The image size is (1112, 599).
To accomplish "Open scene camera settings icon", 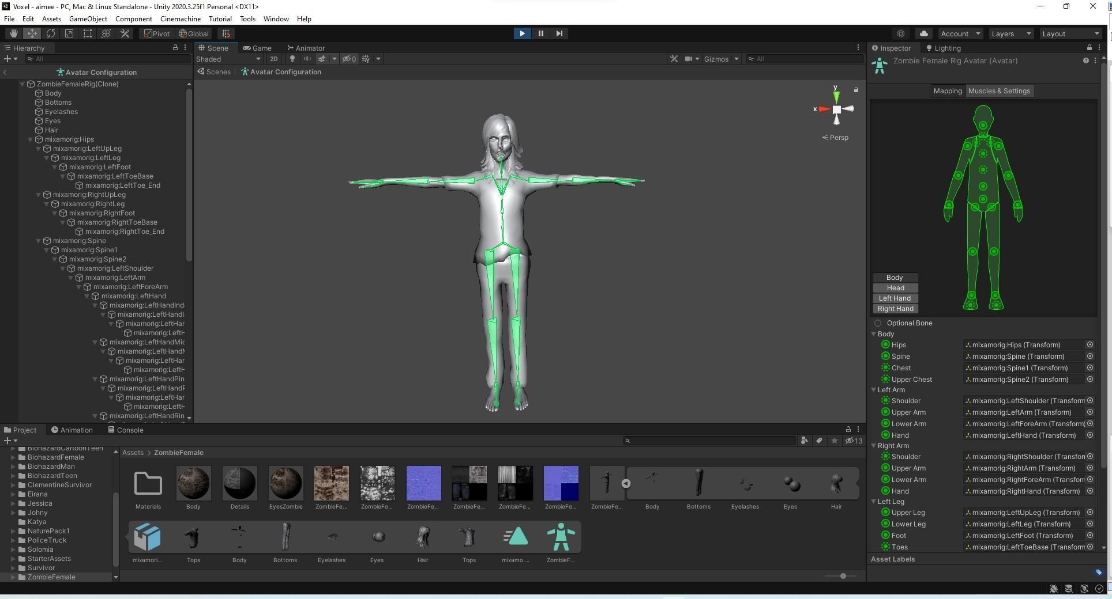I will (689, 59).
